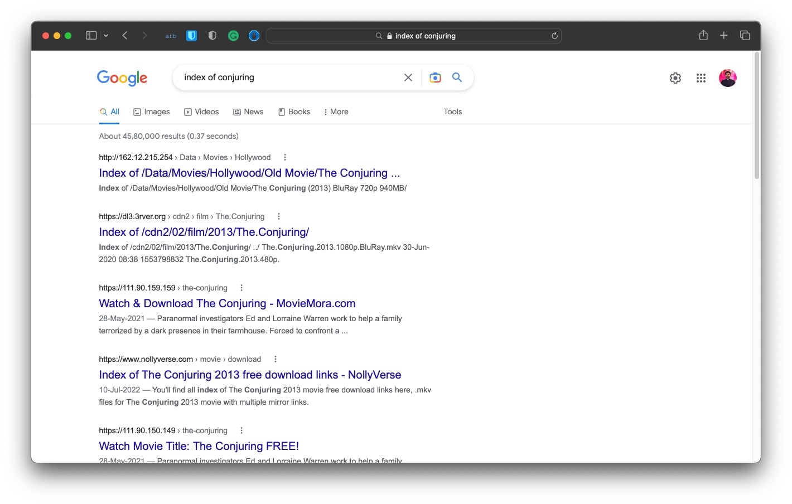Open the Google apps grid

pyautogui.click(x=701, y=78)
